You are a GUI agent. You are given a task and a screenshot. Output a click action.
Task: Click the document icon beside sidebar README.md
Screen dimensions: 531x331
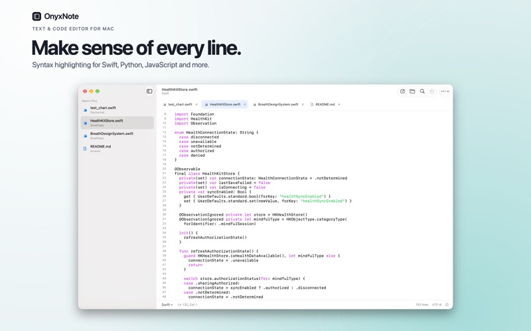(85, 148)
